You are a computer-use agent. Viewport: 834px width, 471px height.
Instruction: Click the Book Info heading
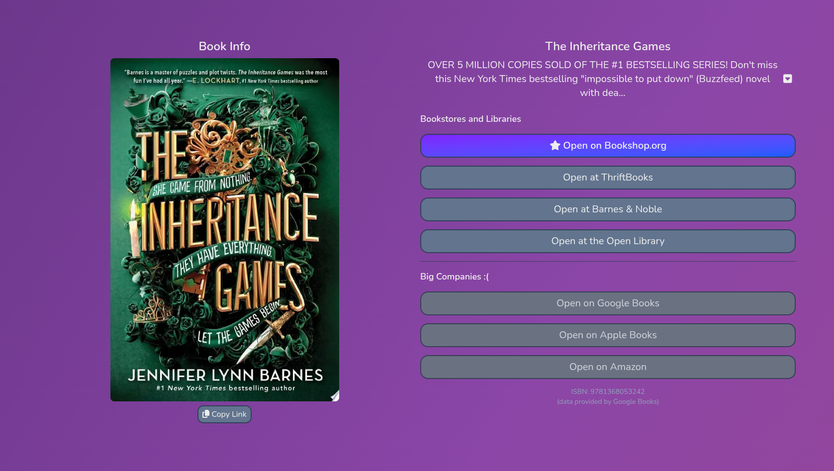[224, 46]
